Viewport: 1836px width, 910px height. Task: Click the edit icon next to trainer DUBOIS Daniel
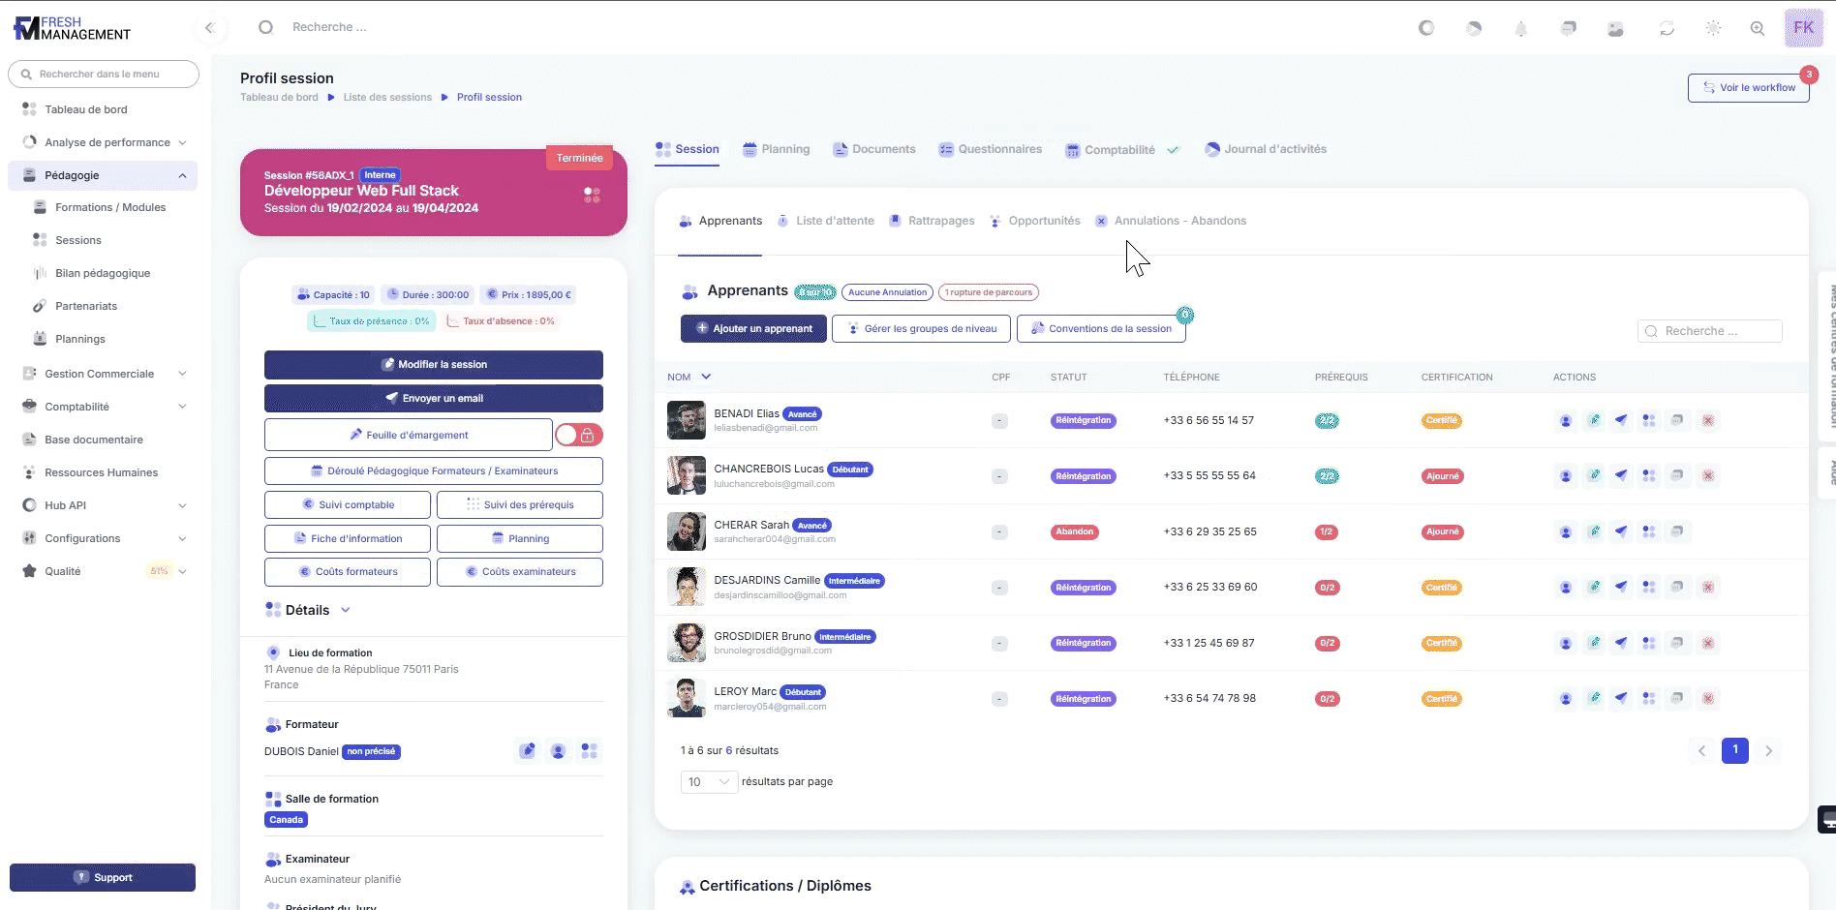point(527,751)
